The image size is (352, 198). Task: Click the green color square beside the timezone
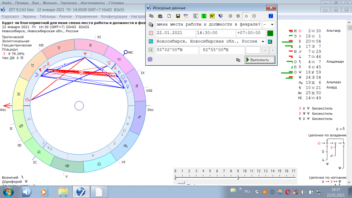pos(270,33)
